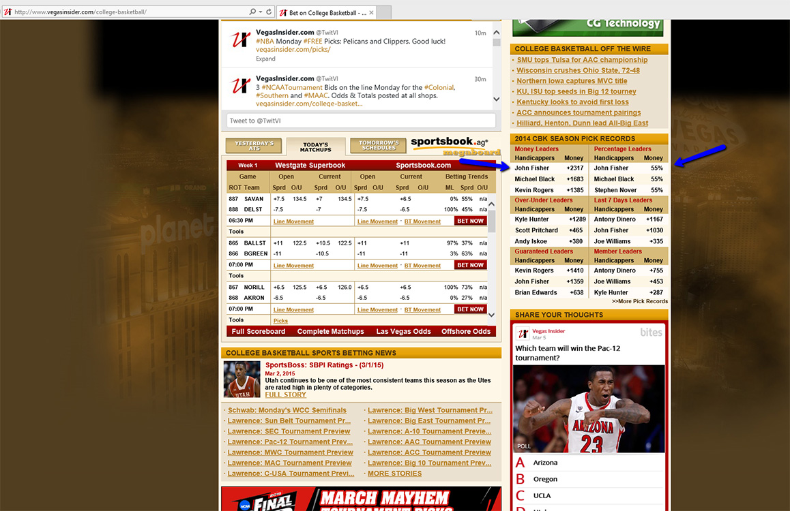Click BET NOW for NORILL vs AKRON
The image size is (790, 511).
(x=470, y=309)
